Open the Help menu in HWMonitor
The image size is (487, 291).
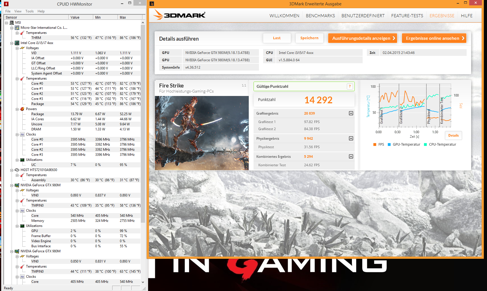pyautogui.click(x=41, y=11)
